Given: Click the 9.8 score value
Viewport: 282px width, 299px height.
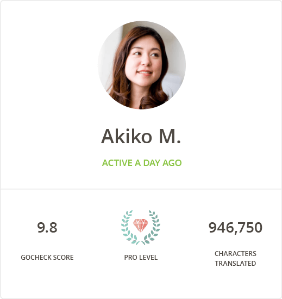Looking at the screenshot, I should pos(47,228).
